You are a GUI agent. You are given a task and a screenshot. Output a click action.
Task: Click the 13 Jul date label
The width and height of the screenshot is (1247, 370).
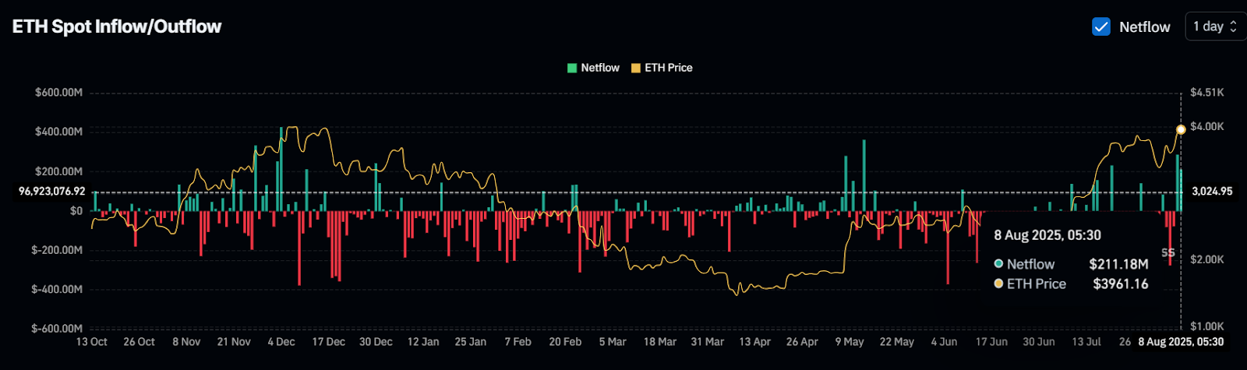click(x=1086, y=342)
